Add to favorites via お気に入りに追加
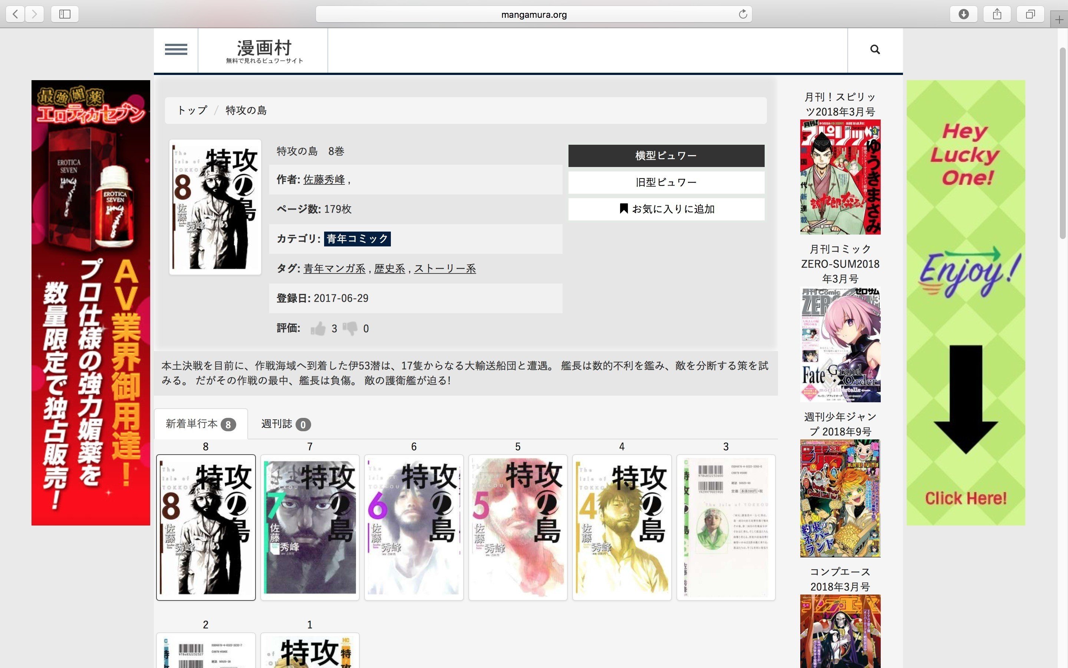Image resolution: width=1068 pixels, height=668 pixels. (666, 209)
